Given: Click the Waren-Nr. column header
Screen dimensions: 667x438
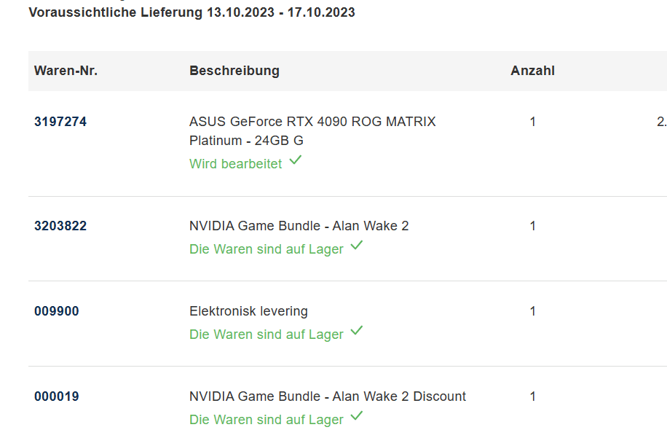Looking at the screenshot, I should click(66, 71).
